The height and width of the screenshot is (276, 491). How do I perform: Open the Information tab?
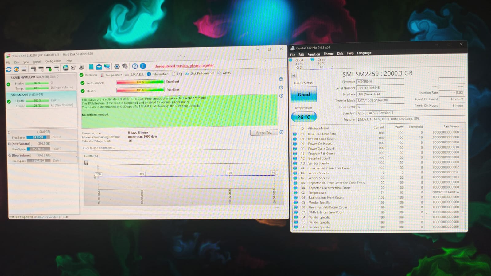point(158,74)
